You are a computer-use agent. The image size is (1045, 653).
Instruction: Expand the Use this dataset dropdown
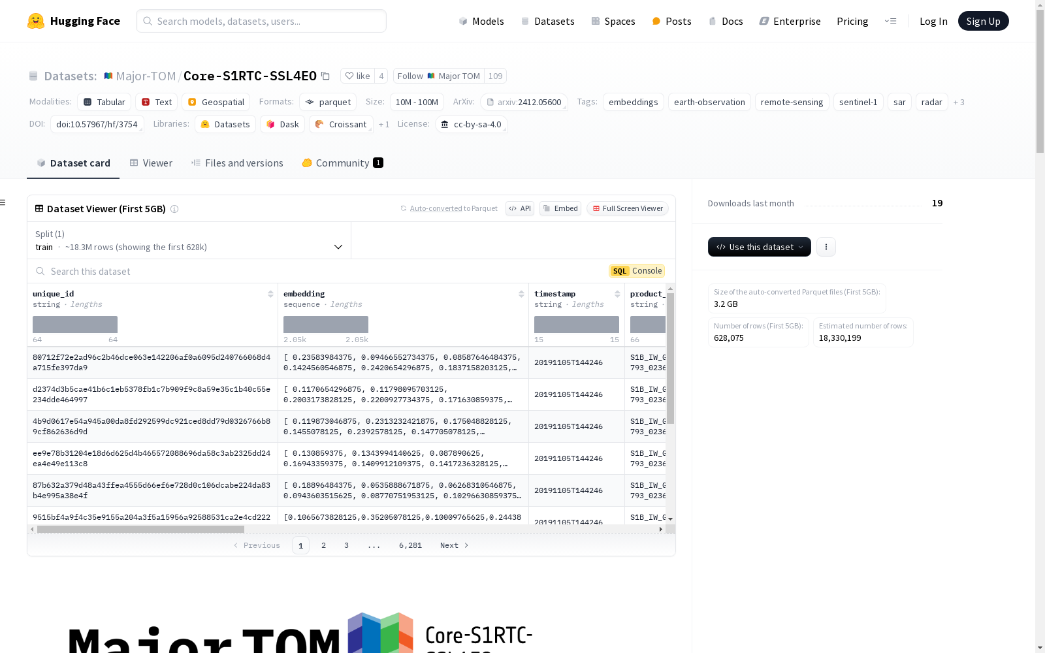(x=760, y=247)
